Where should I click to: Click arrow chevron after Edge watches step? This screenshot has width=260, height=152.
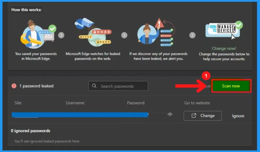(x=124, y=35)
